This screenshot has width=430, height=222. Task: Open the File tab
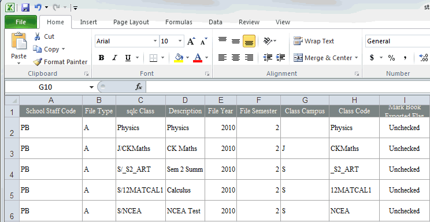pyautogui.click(x=21, y=22)
